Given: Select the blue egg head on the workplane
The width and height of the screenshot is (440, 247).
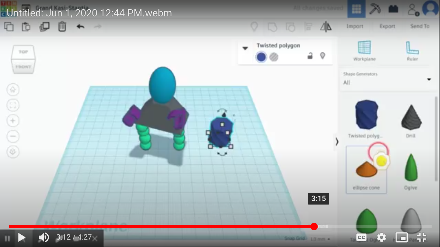Looking at the screenshot, I should point(163,85).
